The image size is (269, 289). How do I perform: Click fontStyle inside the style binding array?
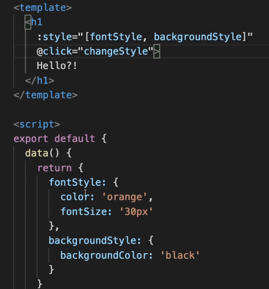(x=116, y=37)
